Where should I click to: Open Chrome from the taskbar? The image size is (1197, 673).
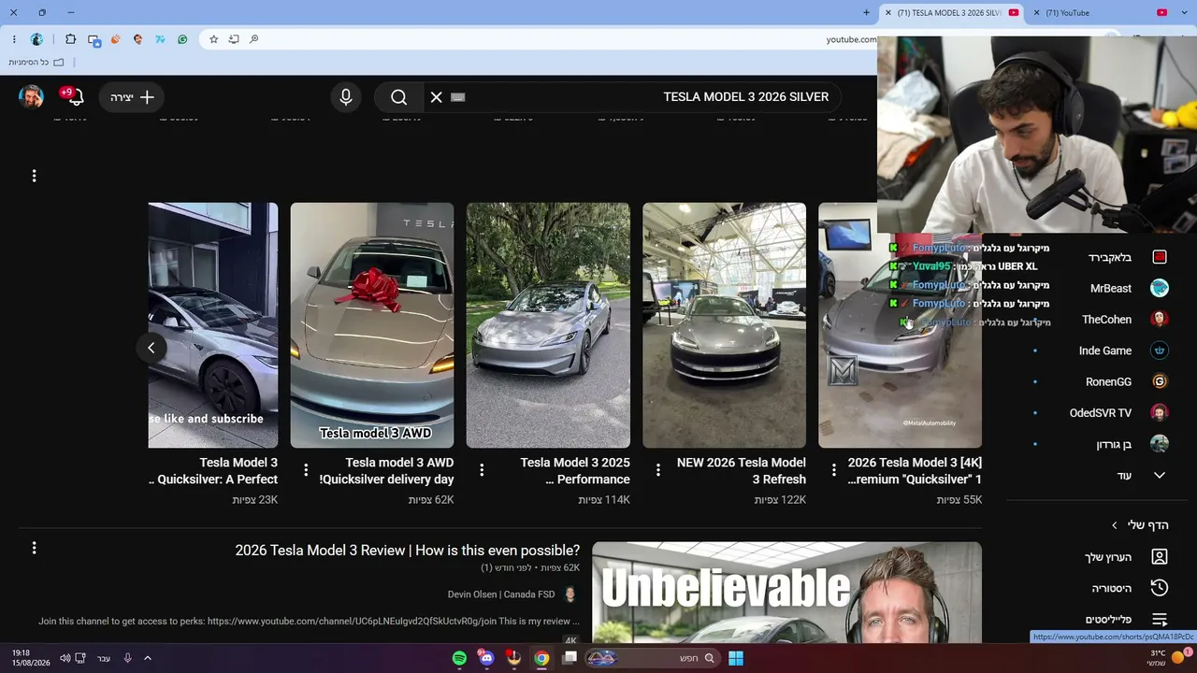(541, 658)
